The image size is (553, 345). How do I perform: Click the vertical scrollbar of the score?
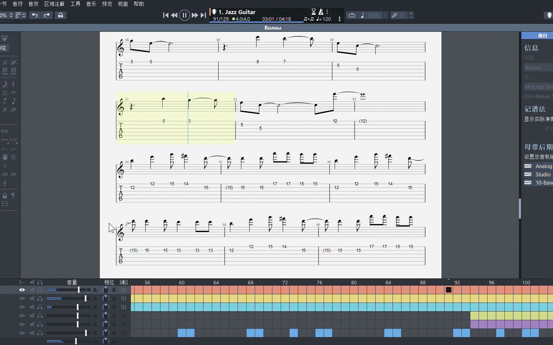click(x=520, y=208)
